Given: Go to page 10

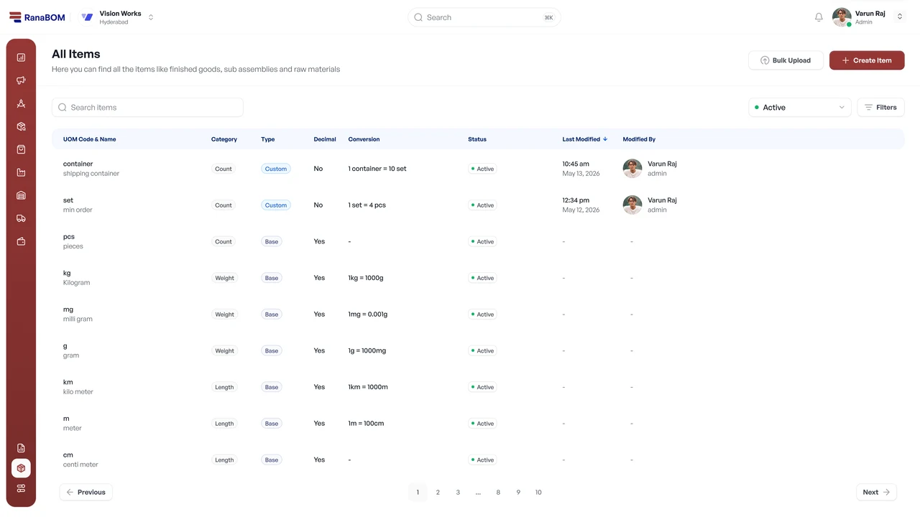Looking at the screenshot, I should point(538,493).
